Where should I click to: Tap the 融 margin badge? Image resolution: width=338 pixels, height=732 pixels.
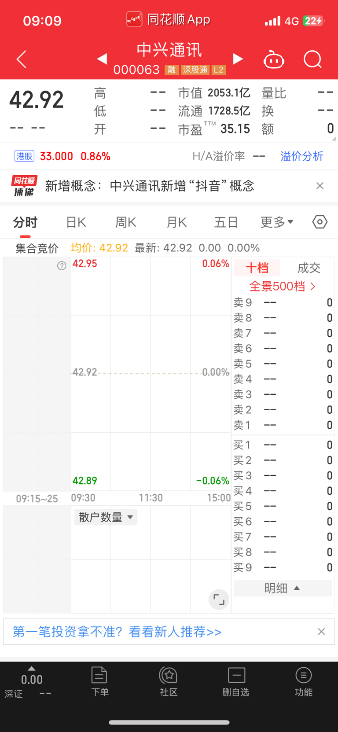172,70
